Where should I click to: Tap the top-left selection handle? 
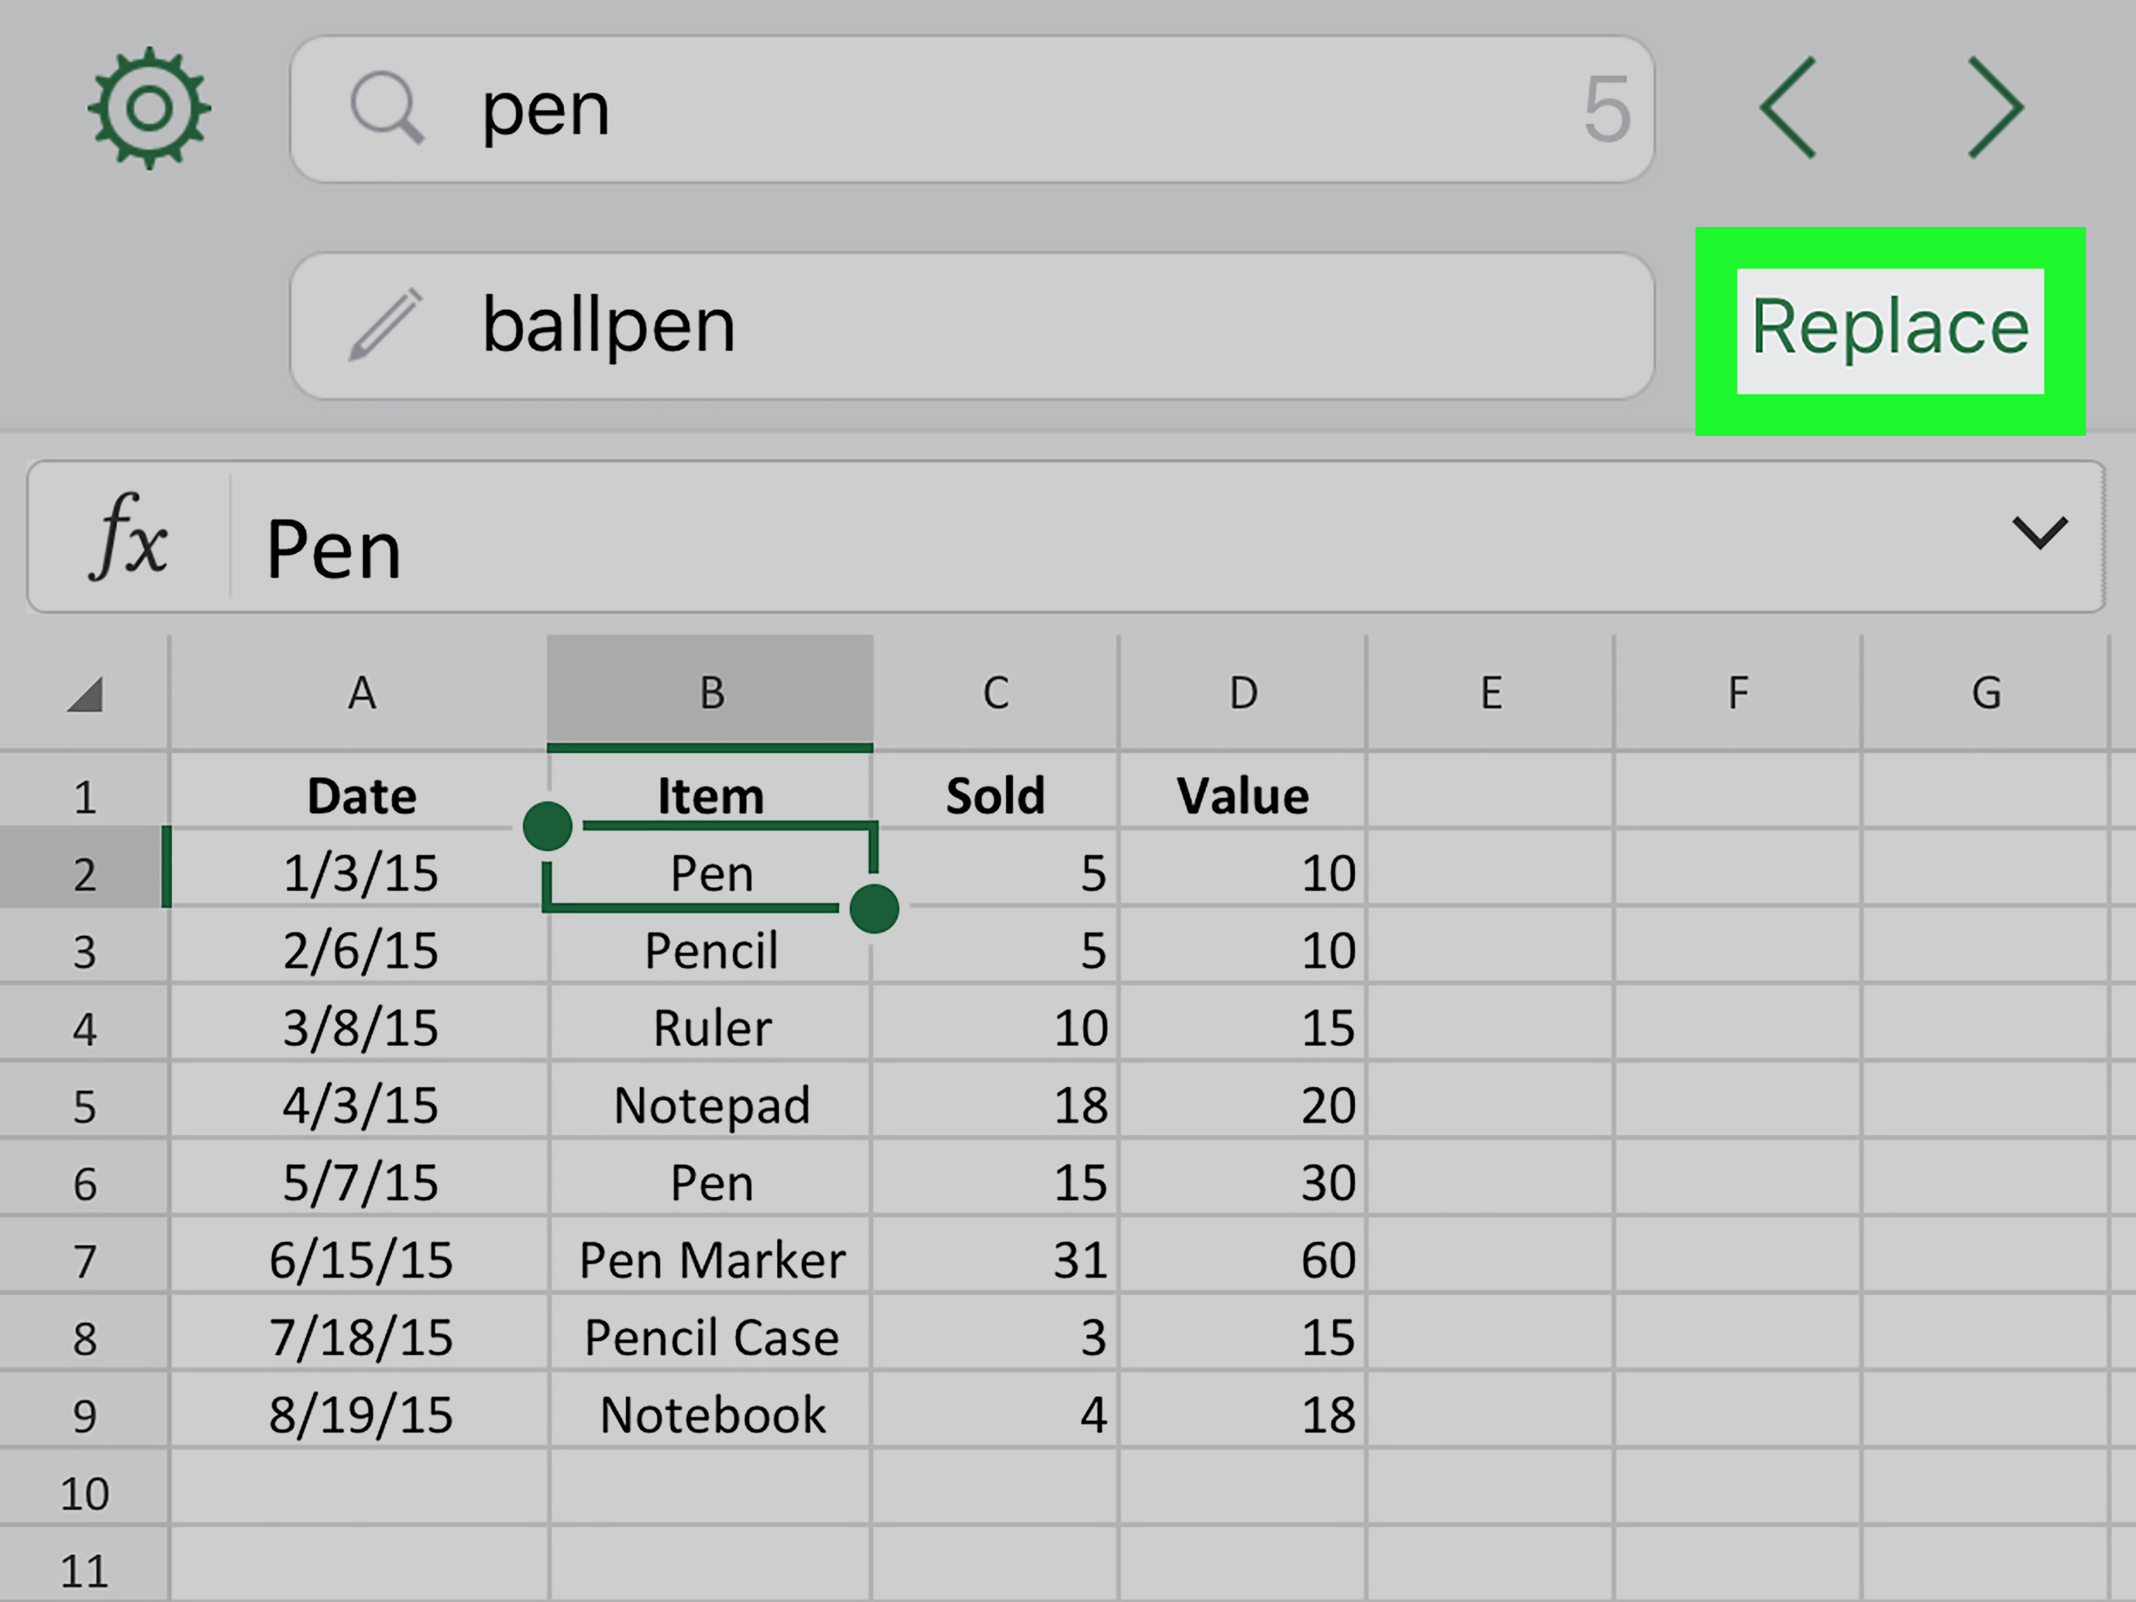(x=547, y=826)
